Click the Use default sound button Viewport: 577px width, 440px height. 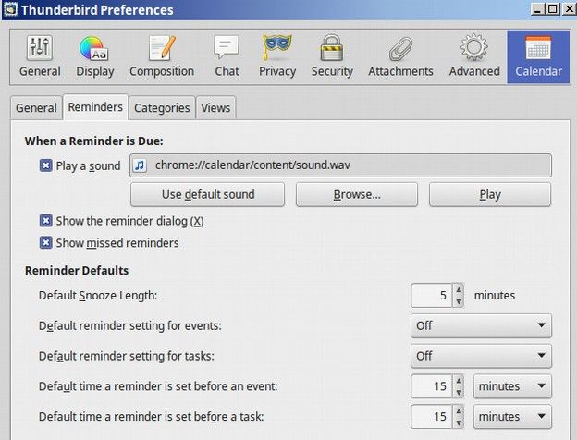207,194
